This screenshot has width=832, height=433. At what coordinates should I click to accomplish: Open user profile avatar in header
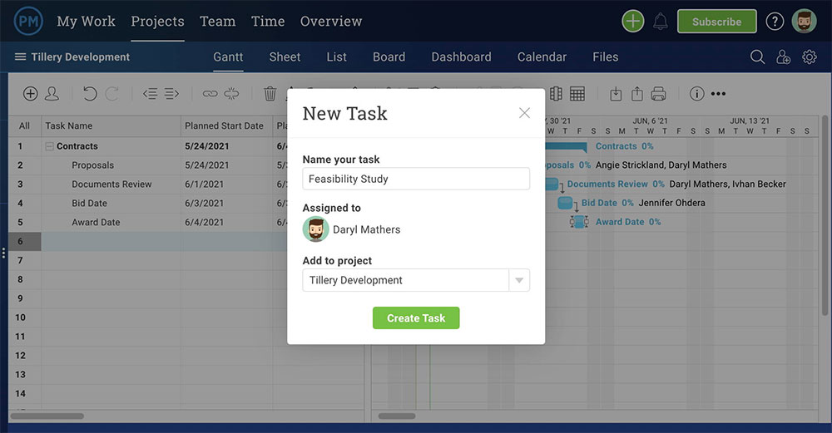(x=804, y=22)
